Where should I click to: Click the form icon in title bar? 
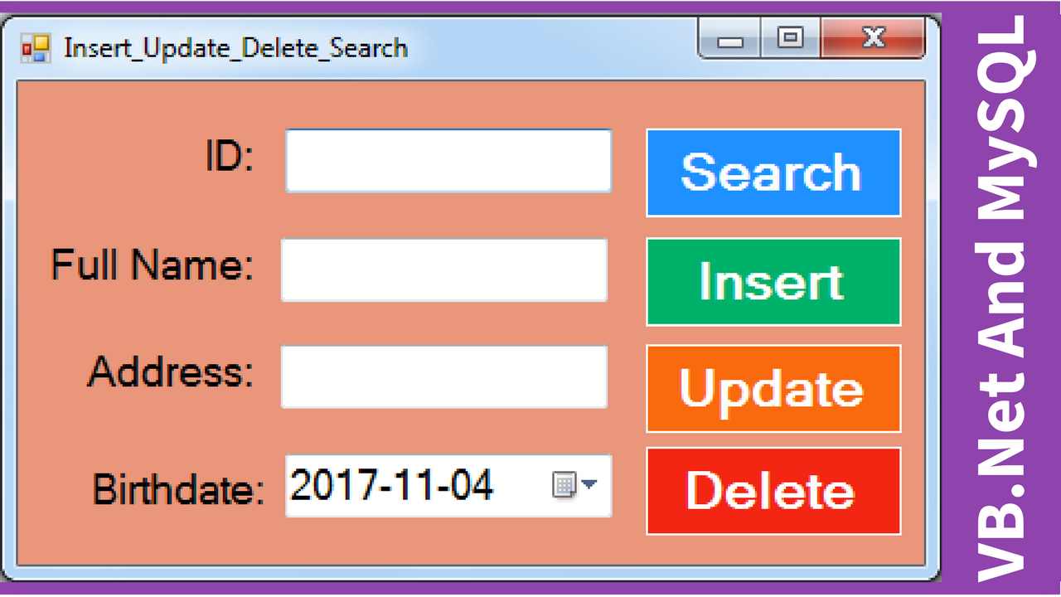pyautogui.click(x=36, y=47)
